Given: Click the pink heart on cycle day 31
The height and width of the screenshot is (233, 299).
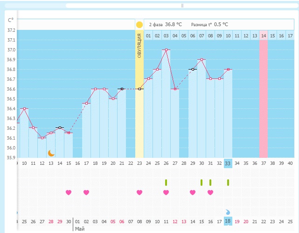Looking at the screenshot, I should tap(210, 192).
